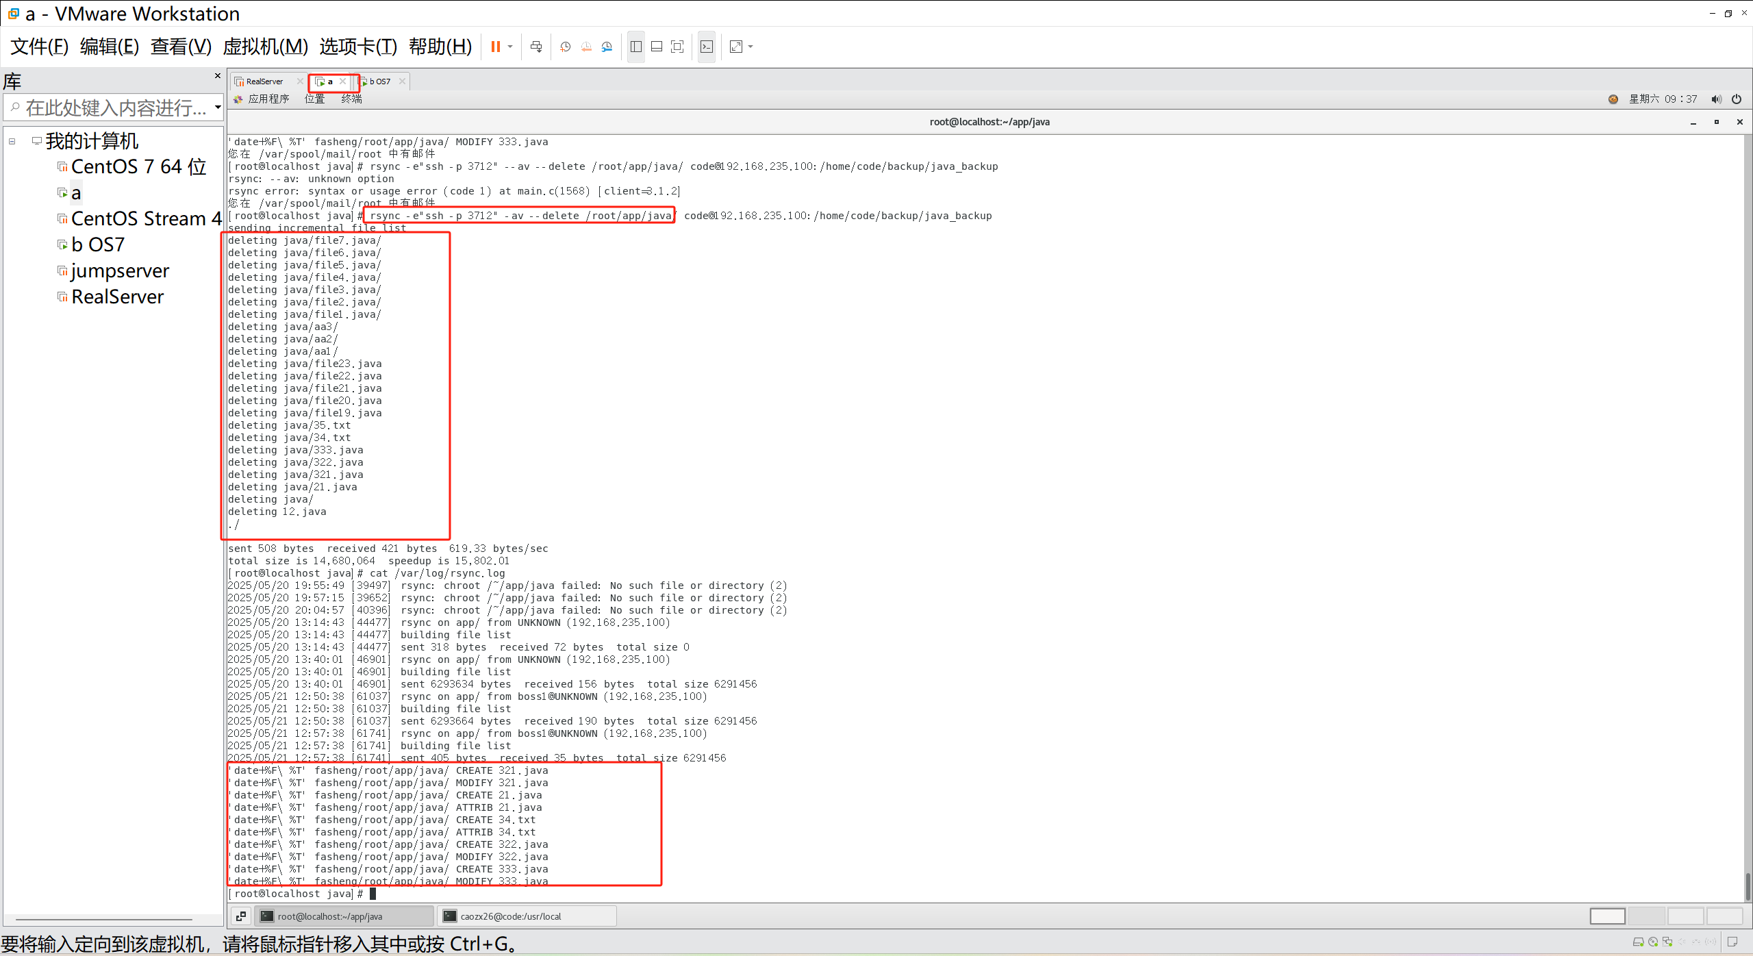Show or hide the console view
This screenshot has width=1753, height=956.
click(707, 47)
